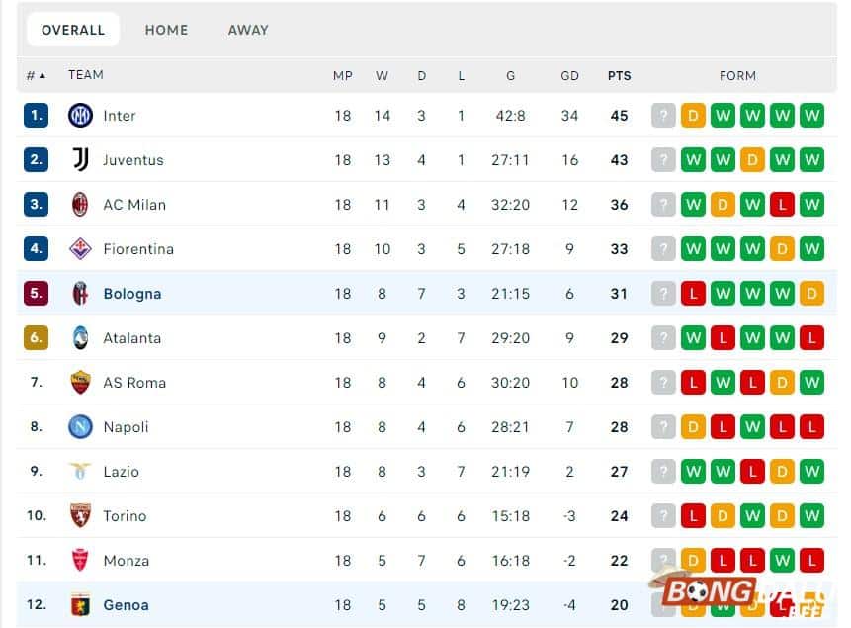Click the latest green W badge in Bologna's form

tap(782, 293)
